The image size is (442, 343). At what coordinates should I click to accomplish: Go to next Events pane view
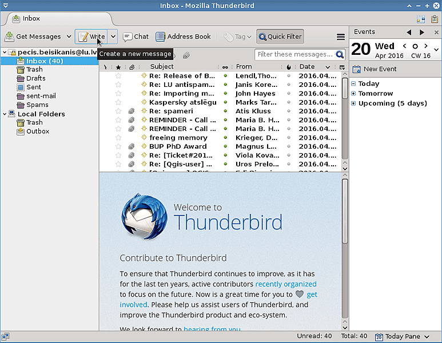(422, 32)
